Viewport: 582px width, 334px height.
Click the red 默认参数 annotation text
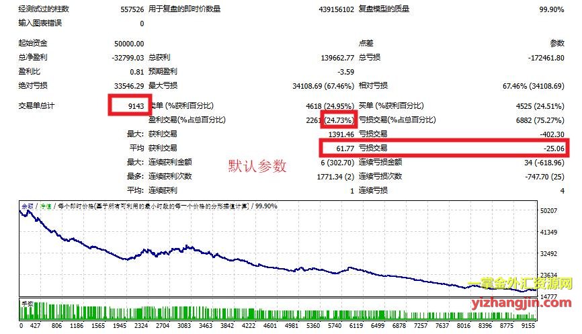pos(257,166)
